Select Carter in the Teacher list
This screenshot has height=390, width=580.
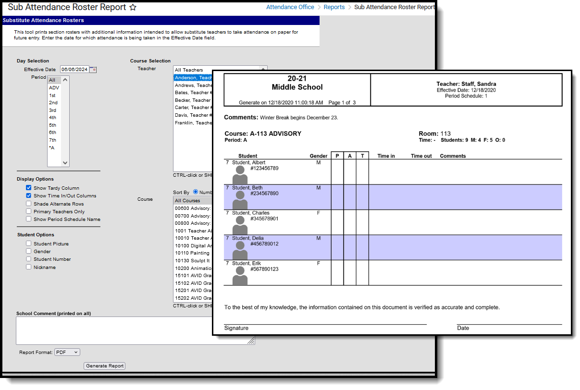tap(193, 108)
